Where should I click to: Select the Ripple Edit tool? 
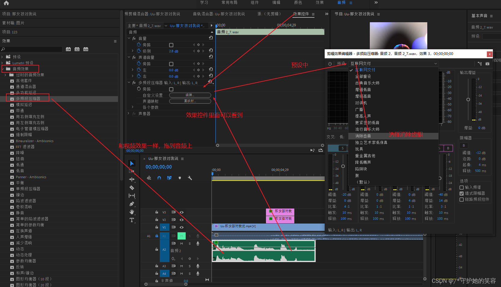click(x=132, y=179)
